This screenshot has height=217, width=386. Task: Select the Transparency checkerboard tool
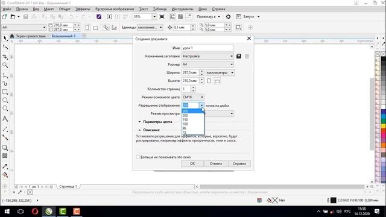tap(5, 156)
